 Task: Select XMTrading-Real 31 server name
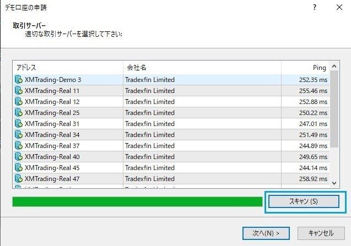pyautogui.click(x=52, y=123)
